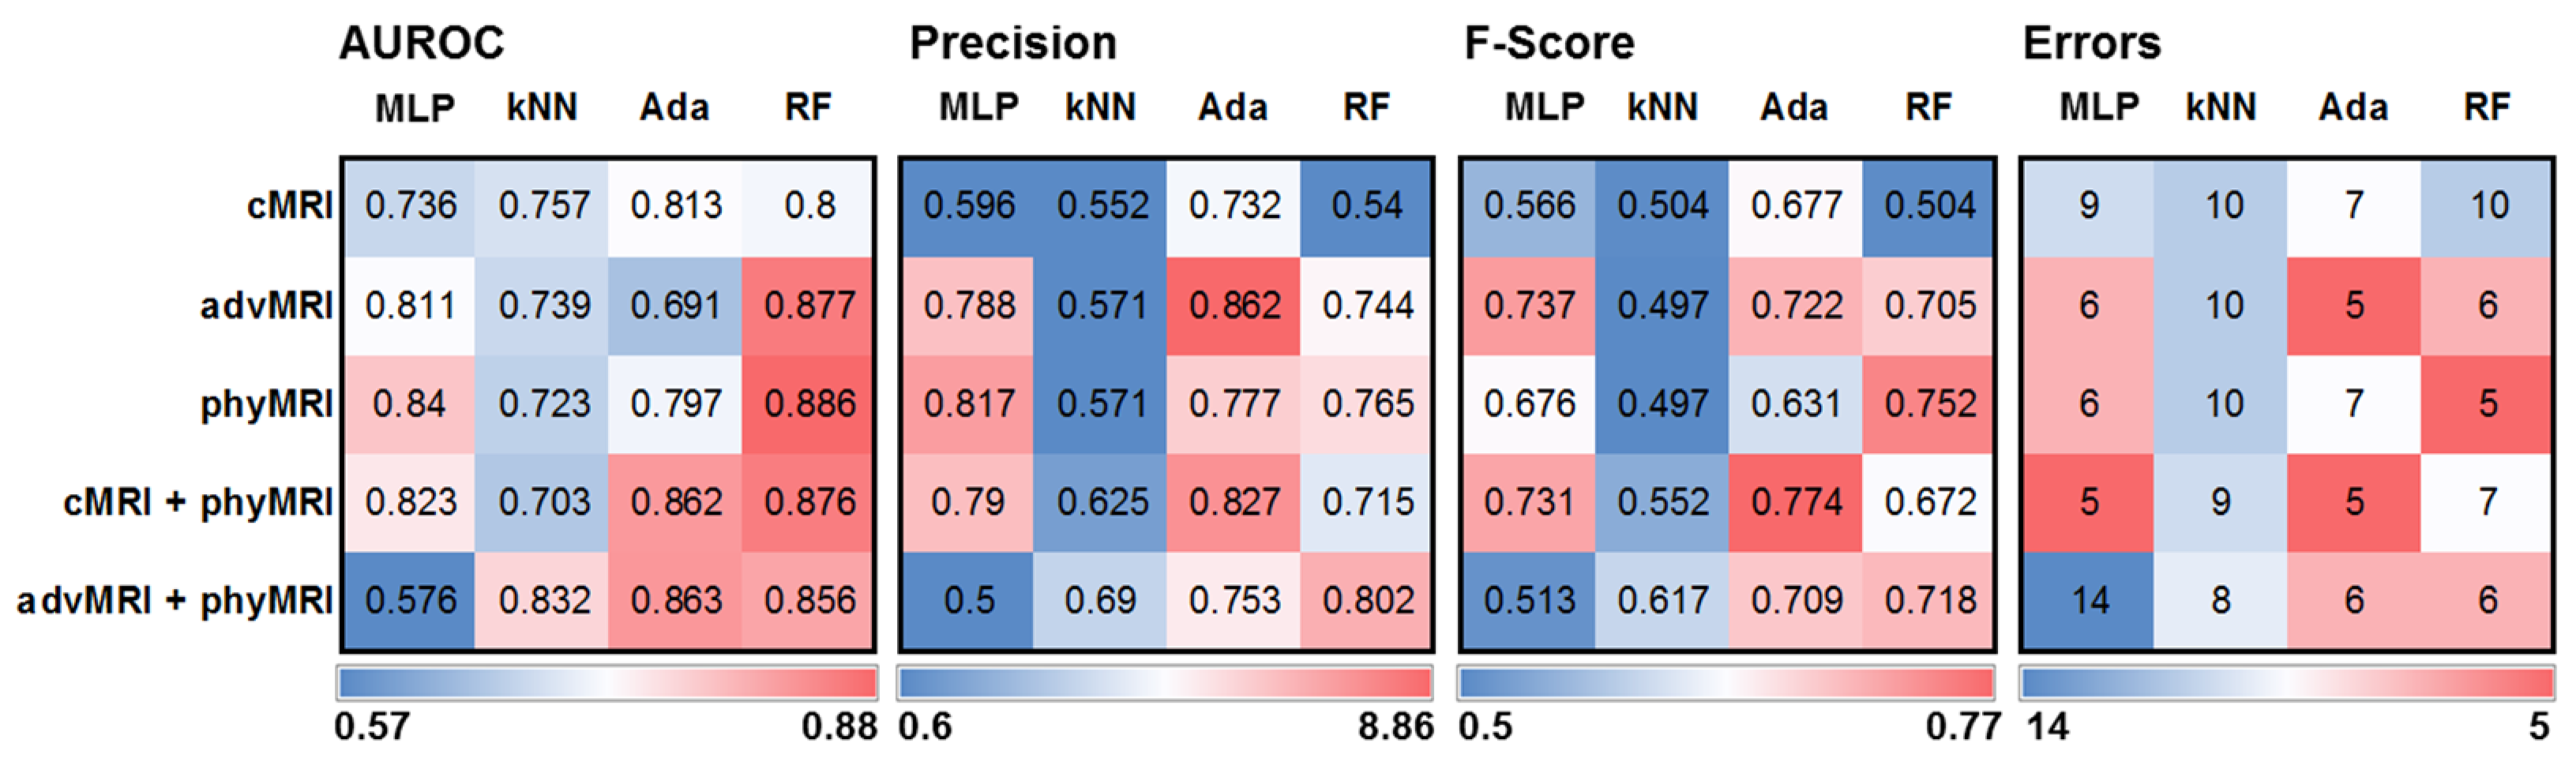
Task: Click the advMRI + phyMRI row label
Action: coord(174,600)
